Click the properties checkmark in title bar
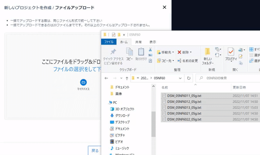The image size is (260, 155). coord(113,35)
